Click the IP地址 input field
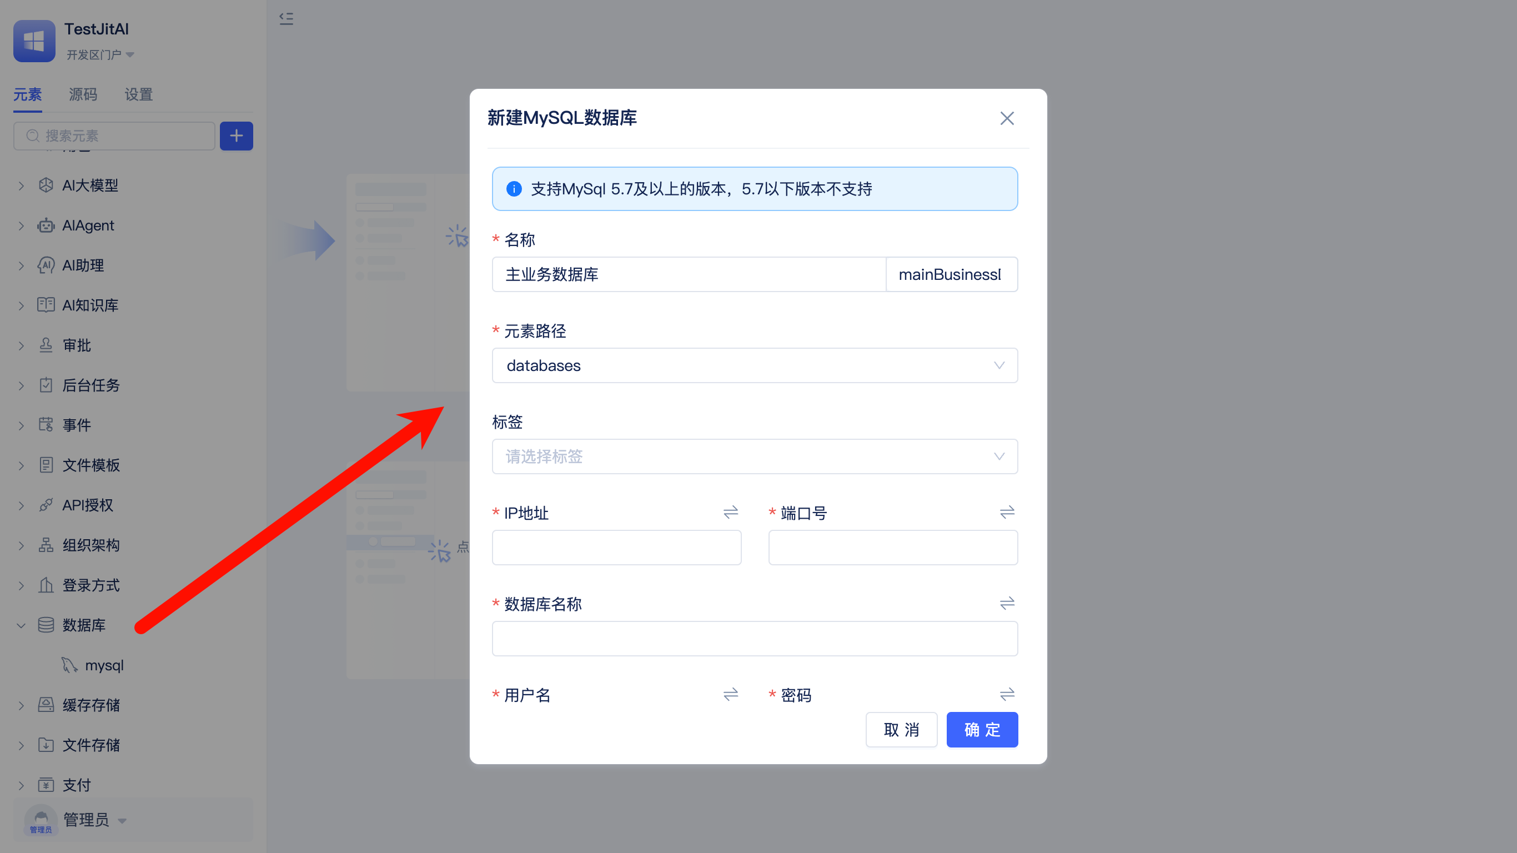 pyautogui.click(x=616, y=547)
